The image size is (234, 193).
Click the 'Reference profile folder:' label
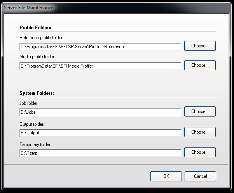(x=41, y=38)
